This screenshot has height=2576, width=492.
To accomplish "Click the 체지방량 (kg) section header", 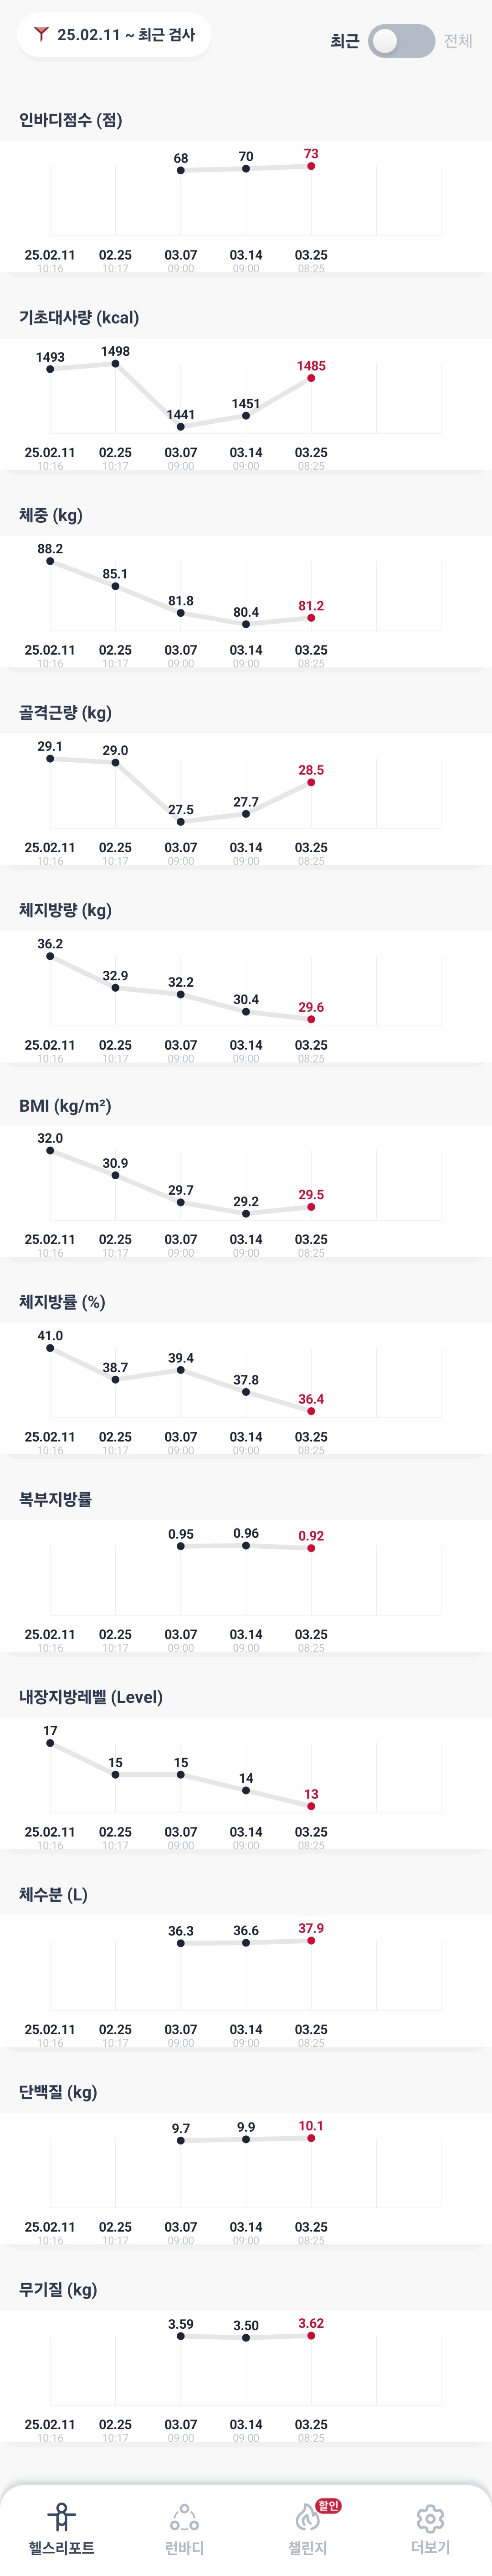I will click(65, 910).
